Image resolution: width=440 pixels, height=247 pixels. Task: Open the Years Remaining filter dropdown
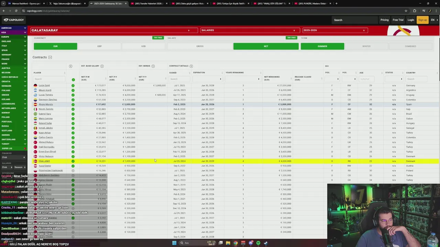pyautogui.click(x=243, y=79)
